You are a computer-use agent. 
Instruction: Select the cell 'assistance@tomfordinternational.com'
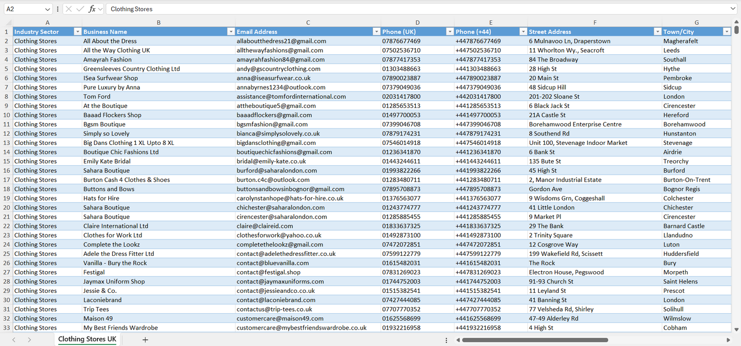308,96
